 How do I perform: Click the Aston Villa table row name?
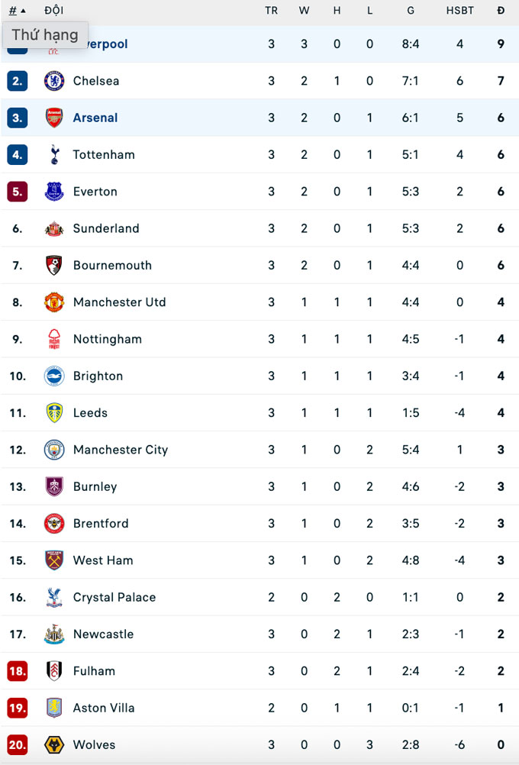click(x=104, y=708)
